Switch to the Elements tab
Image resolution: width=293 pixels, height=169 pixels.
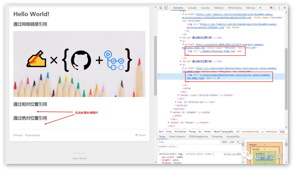tap(178, 8)
